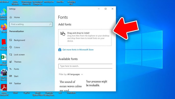175x99 pixels.
Task: Focus the Type here to search font field
Action: click(x=85, y=66)
